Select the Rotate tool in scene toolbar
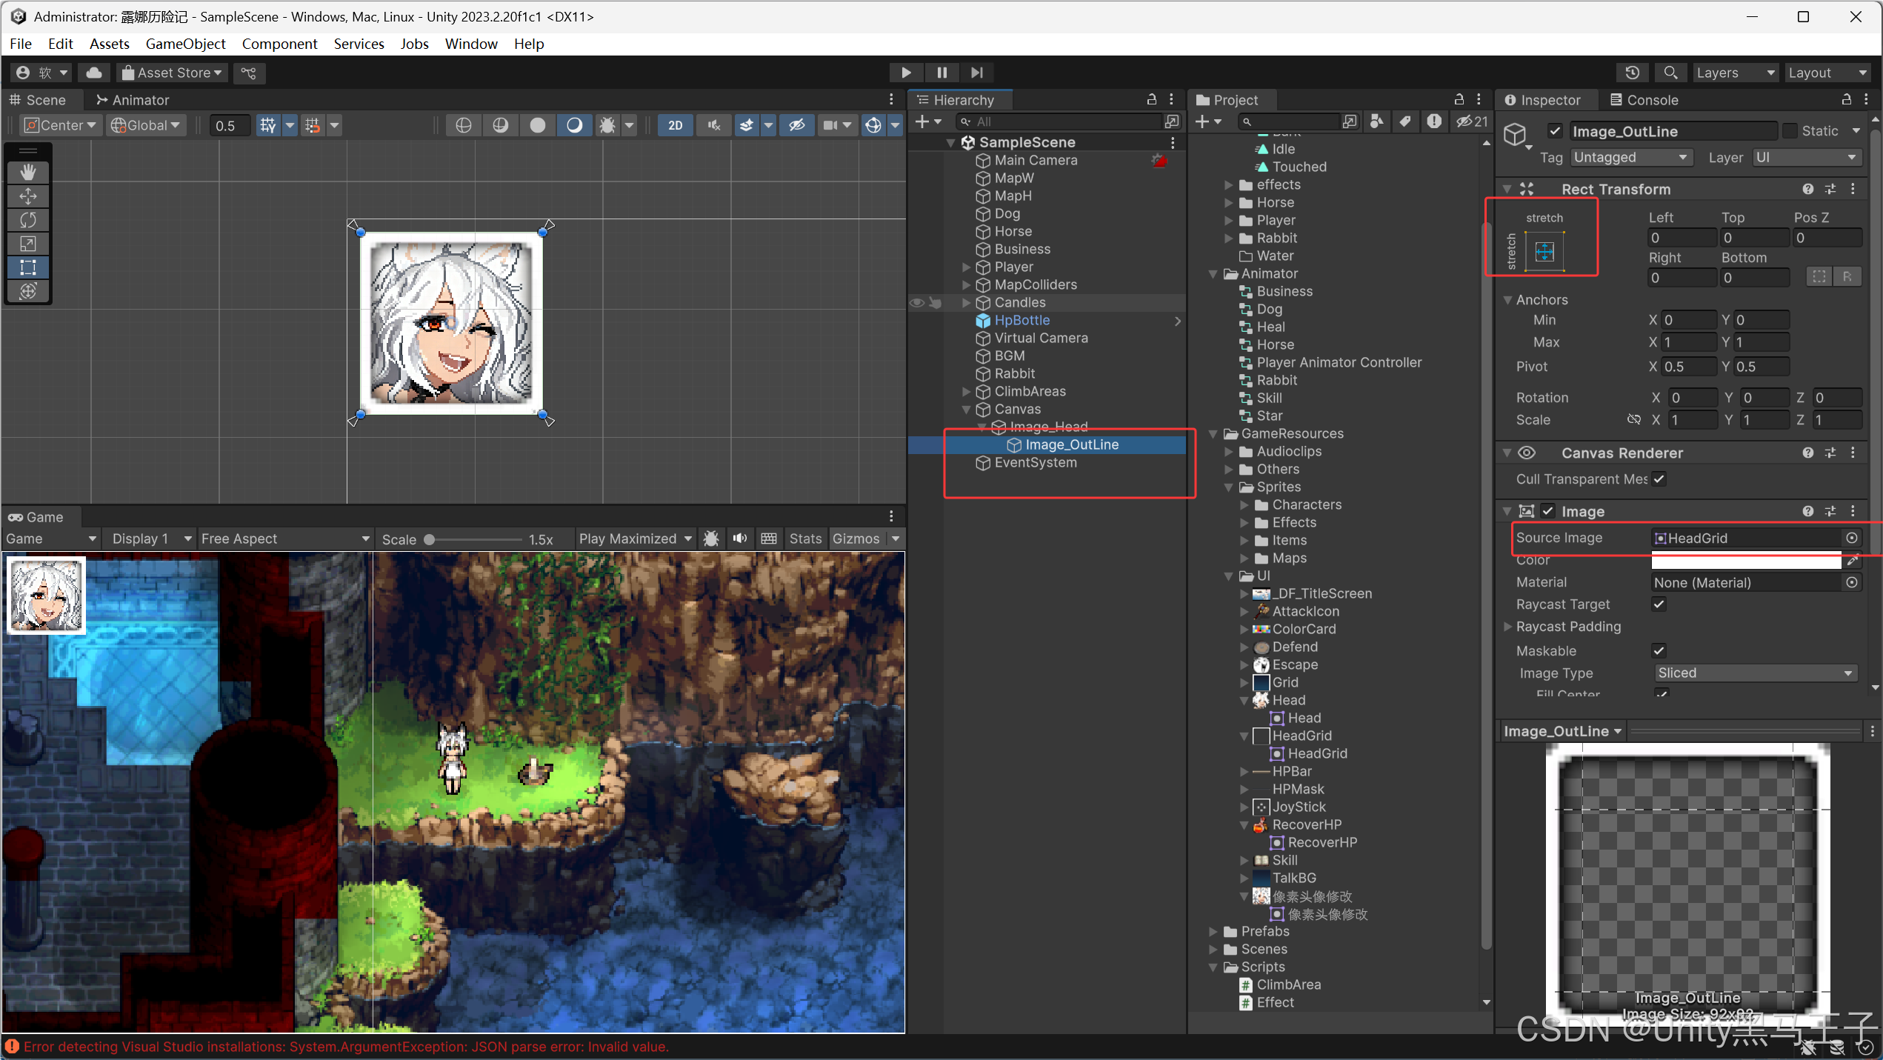The width and height of the screenshot is (1883, 1060). 28,220
